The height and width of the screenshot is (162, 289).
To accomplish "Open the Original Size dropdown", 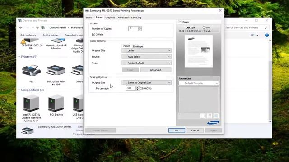I will pyautogui.click(x=146, y=50).
